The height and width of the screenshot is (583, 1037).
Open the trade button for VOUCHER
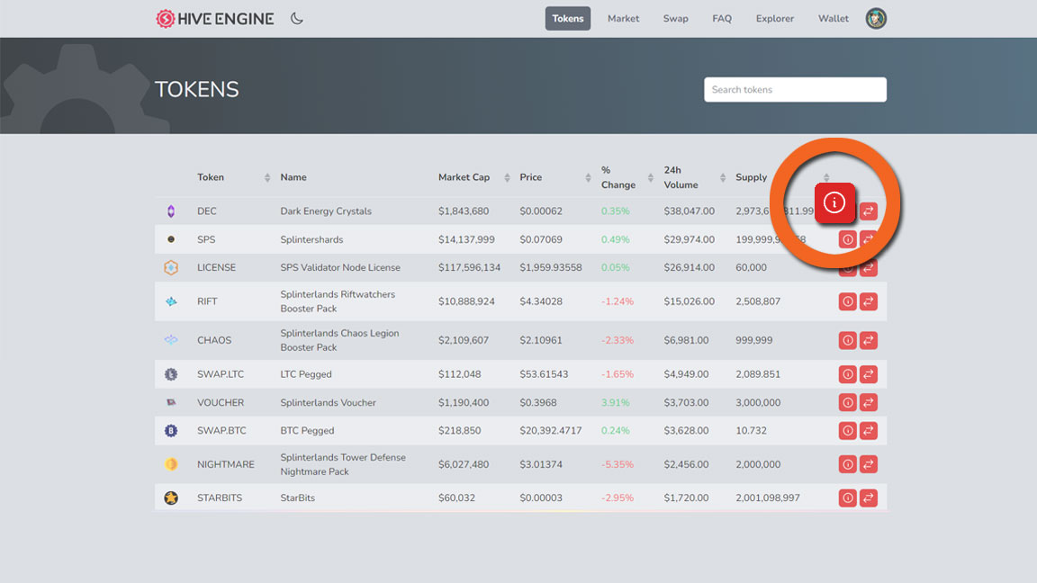[869, 402]
